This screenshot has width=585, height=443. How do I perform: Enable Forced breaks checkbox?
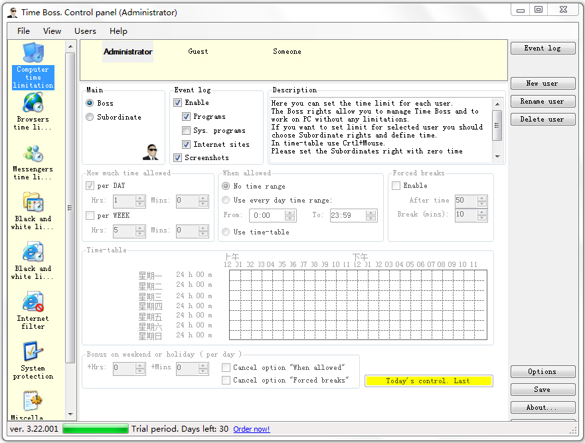click(x=396, y=185)
